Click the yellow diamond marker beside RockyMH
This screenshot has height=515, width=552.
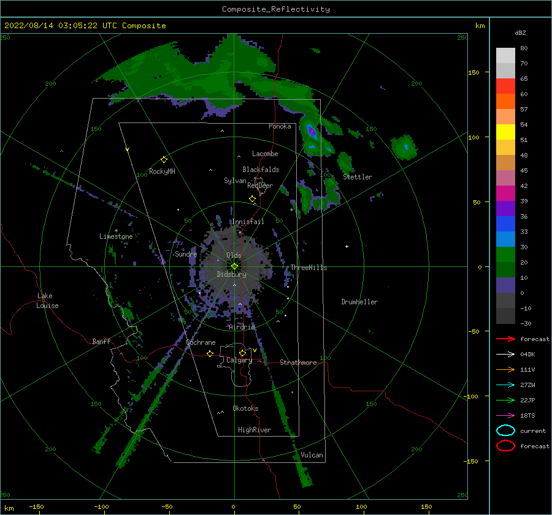164,160
